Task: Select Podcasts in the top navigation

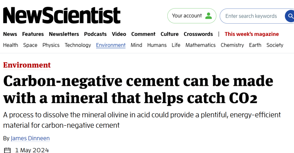Action: [95, 34]
